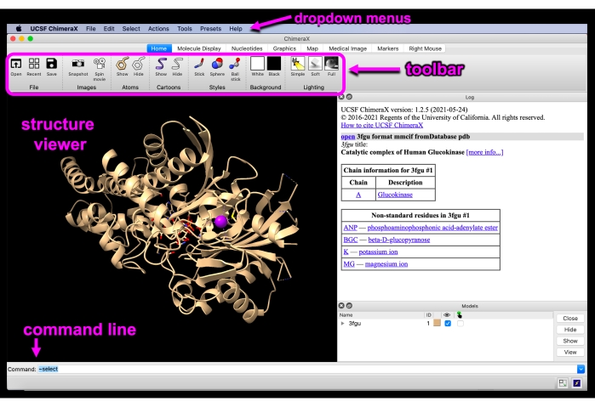This screenshot has height=407, width=595.
Task: Click the magnesium ion link
Action: point(386,263)
